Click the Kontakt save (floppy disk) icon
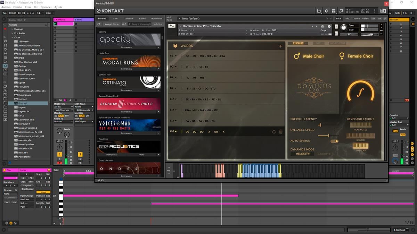The width and height of the screenshot is (417, 234). (x=319, y=11)
